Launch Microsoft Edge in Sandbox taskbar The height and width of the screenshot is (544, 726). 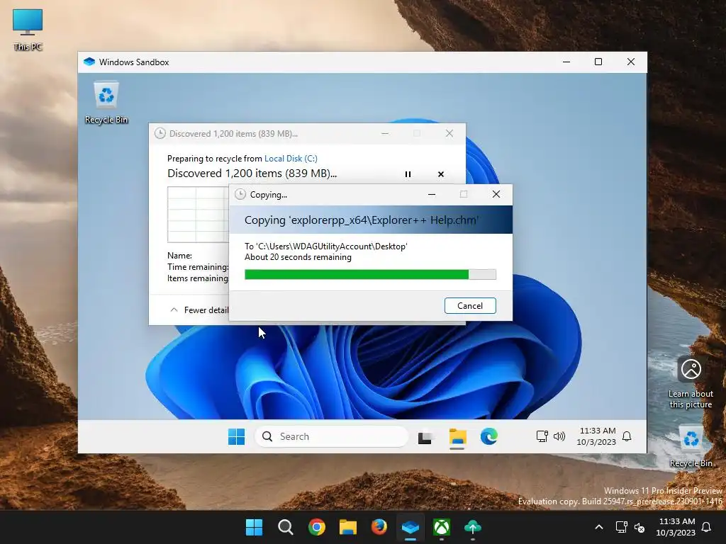click(489, 436)
